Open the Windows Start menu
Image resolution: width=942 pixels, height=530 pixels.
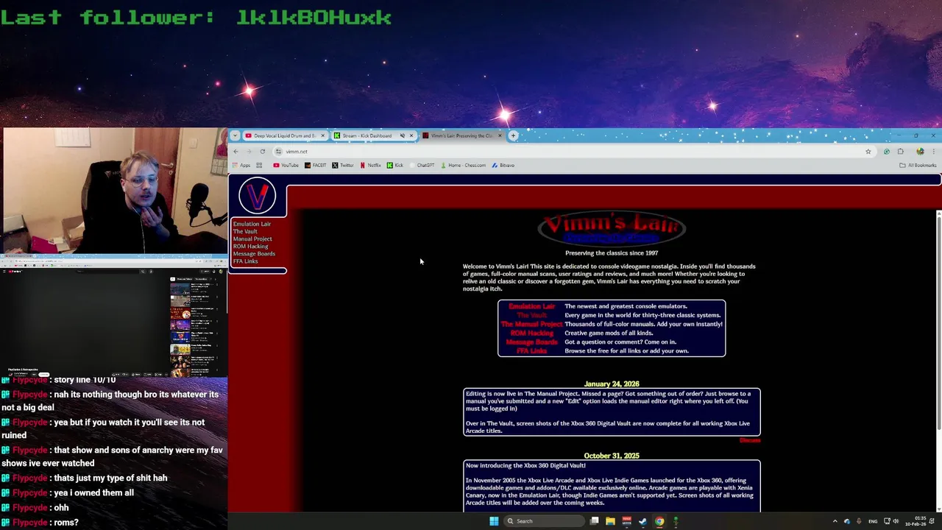tap(494, 521)
